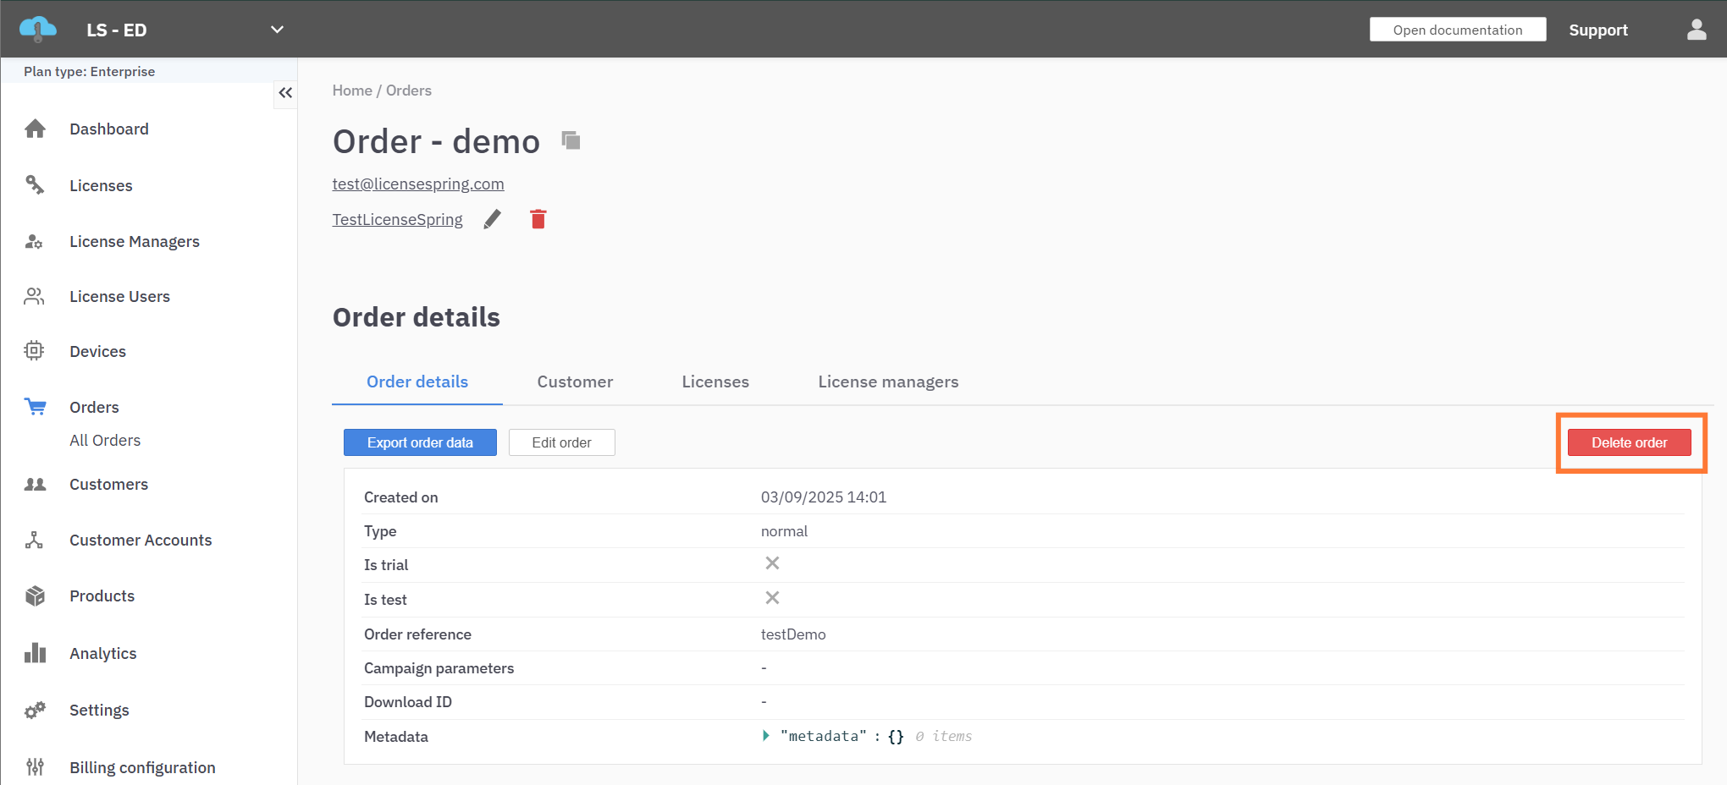Switch to the License managers tab
This screenshot has width=1727, height=785.
point(888,382)
